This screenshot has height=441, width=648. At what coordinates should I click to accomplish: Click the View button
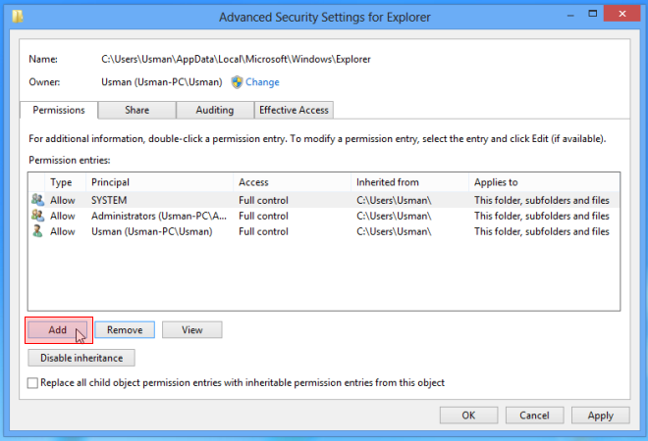click(191, 330)
